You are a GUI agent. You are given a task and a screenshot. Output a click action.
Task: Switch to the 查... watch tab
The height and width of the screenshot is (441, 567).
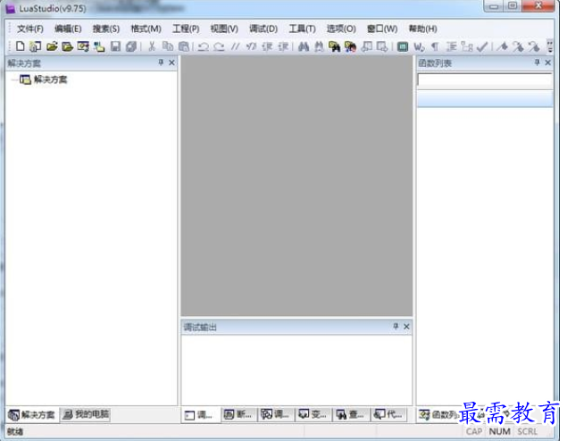click(350, 414)
